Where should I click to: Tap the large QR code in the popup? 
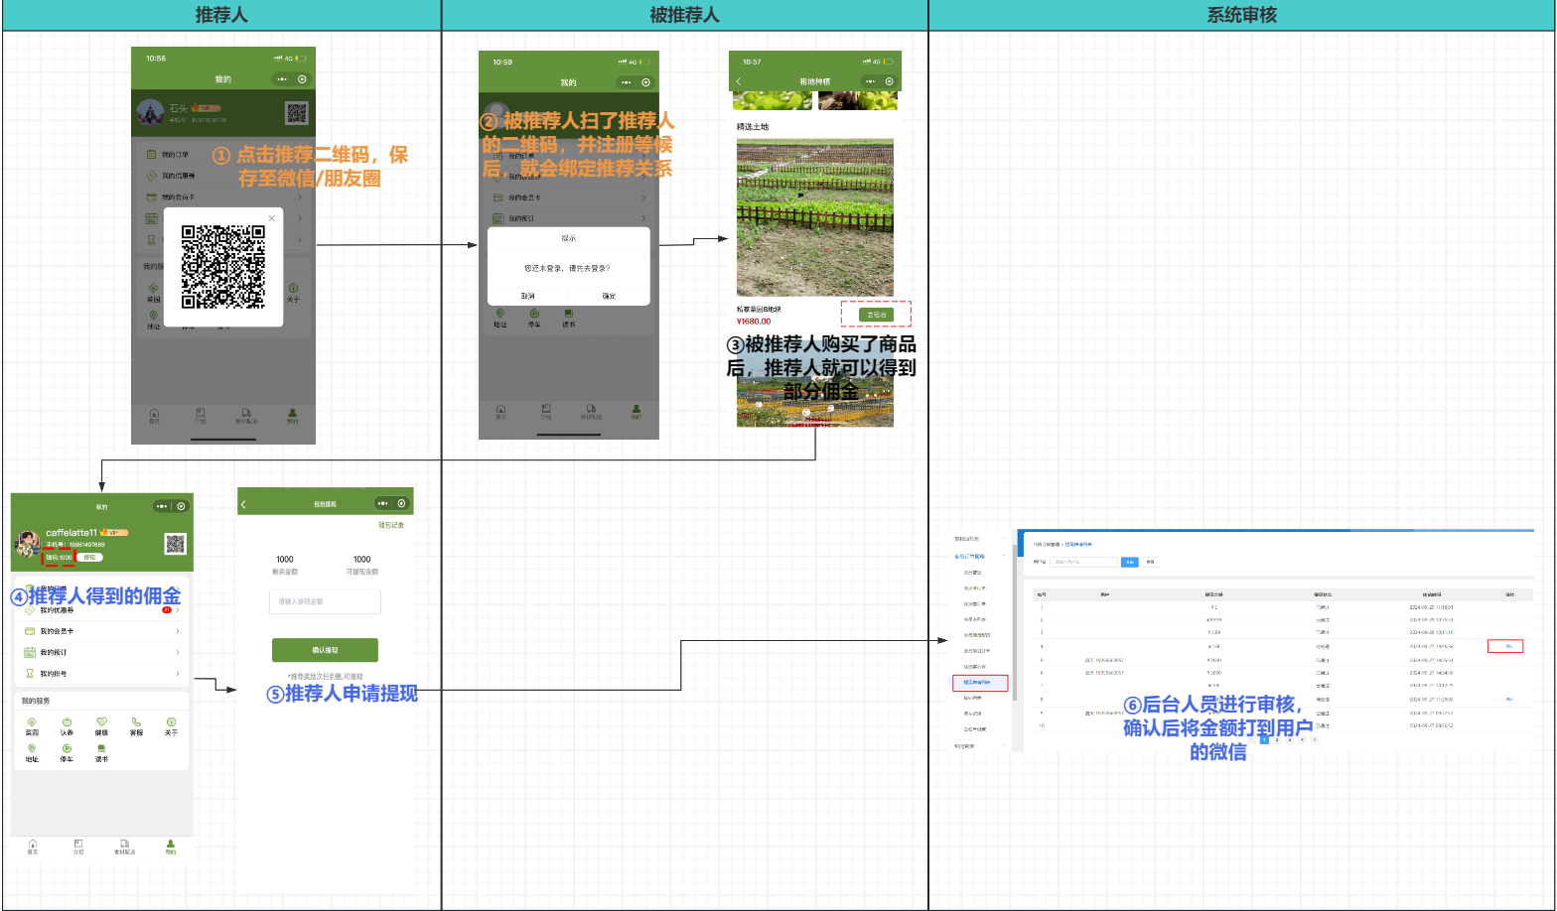pos(223,267)
